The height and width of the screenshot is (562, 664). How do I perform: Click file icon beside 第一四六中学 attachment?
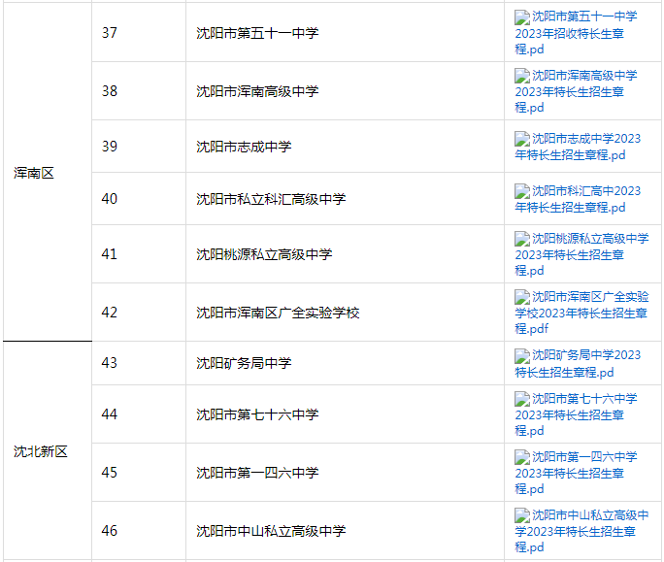click(x=522, y=457)
